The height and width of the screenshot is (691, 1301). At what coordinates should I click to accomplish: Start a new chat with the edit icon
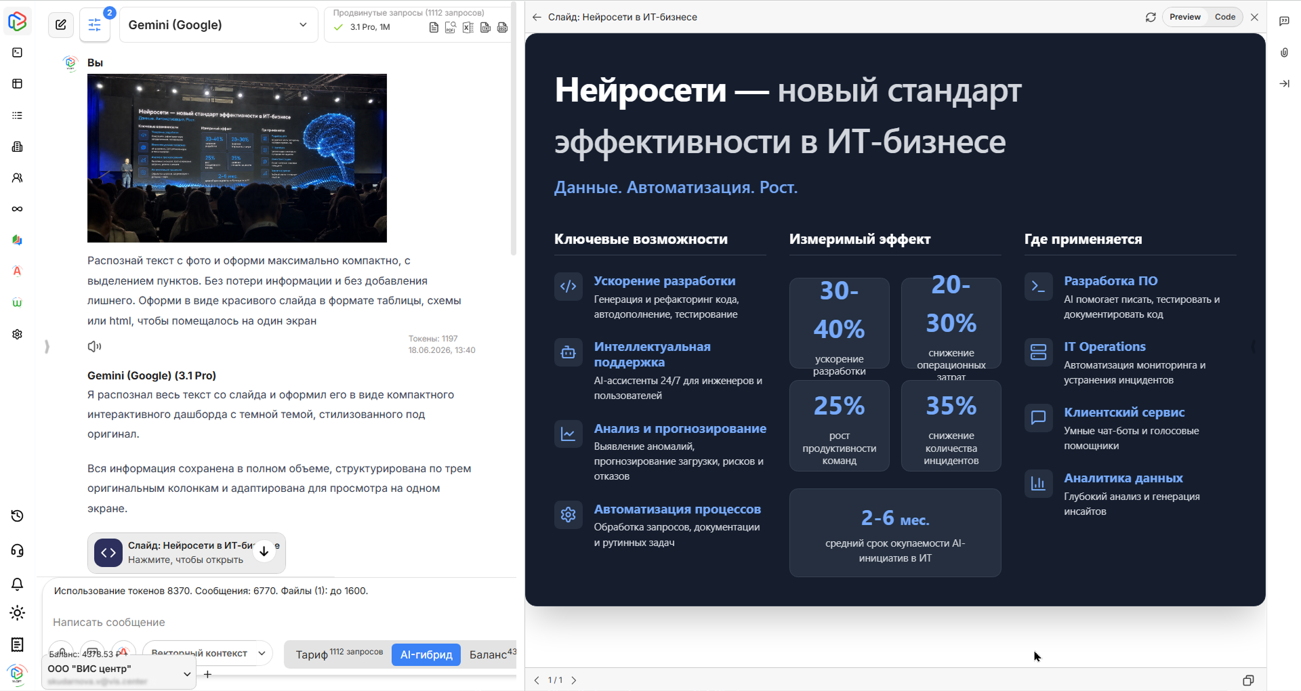tap(61, 25)
